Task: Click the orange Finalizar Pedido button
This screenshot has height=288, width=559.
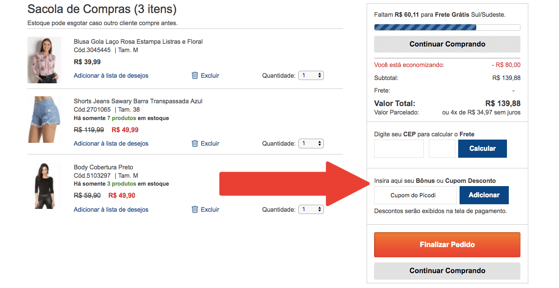Action: point(447,245)
